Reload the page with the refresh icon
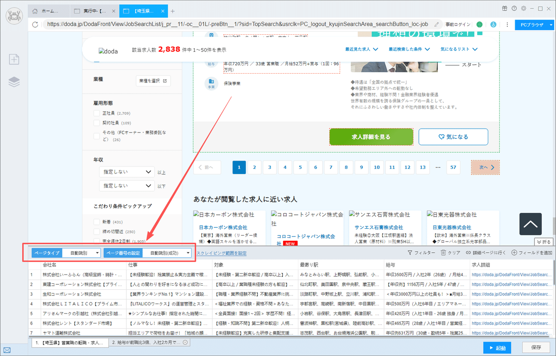556x356 pixels. point(35,25)
